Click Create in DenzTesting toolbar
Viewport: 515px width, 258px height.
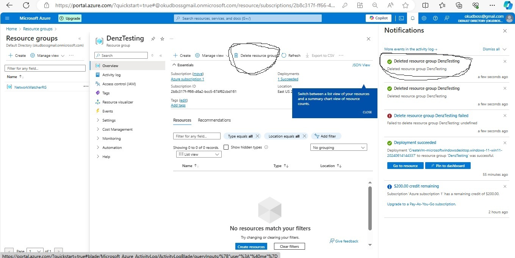[182, 55]
